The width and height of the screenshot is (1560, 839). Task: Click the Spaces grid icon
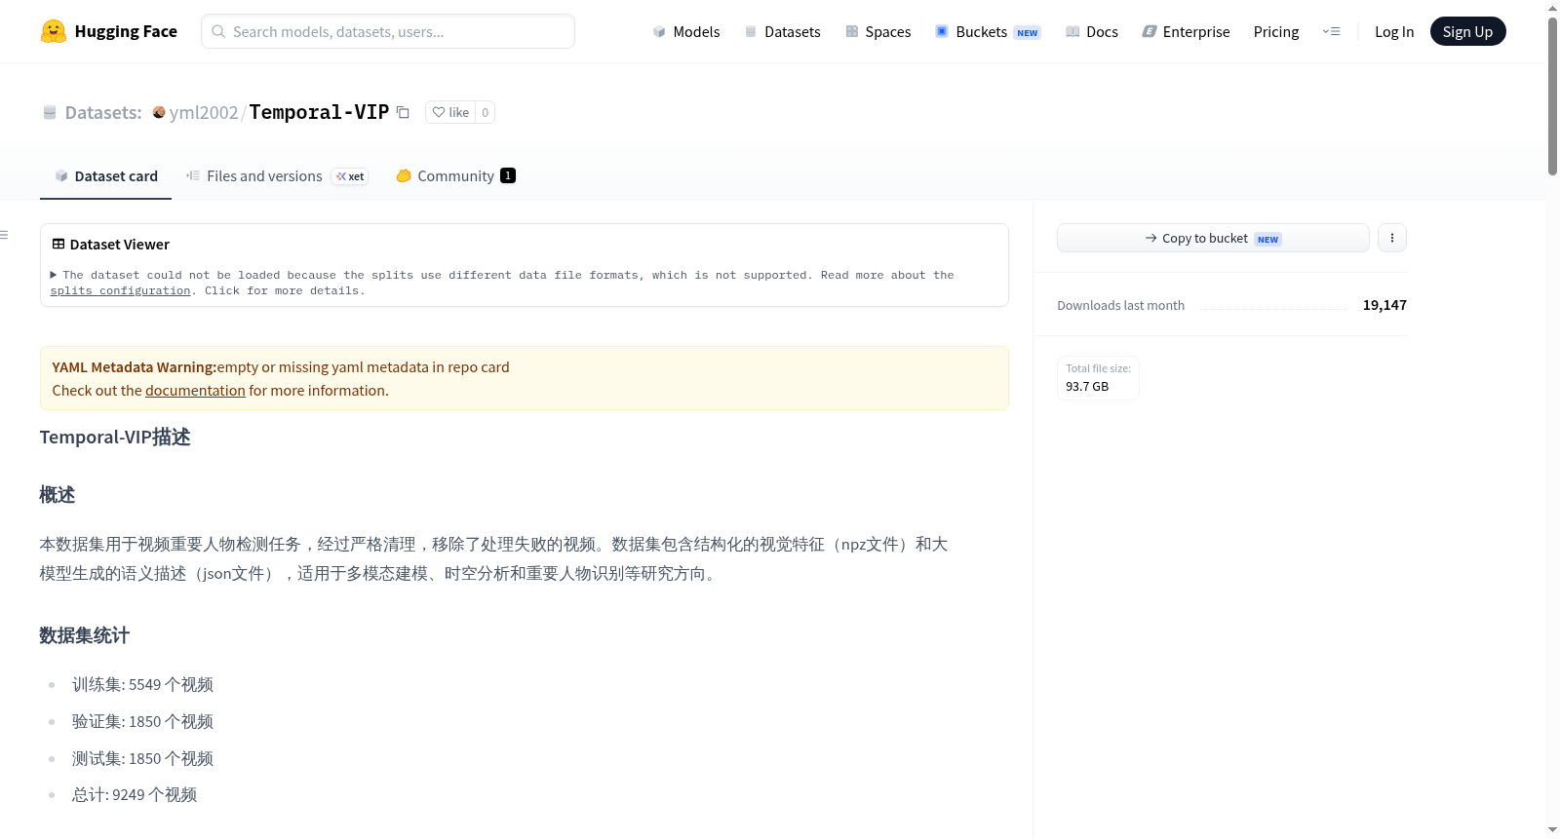coord(852,31)
